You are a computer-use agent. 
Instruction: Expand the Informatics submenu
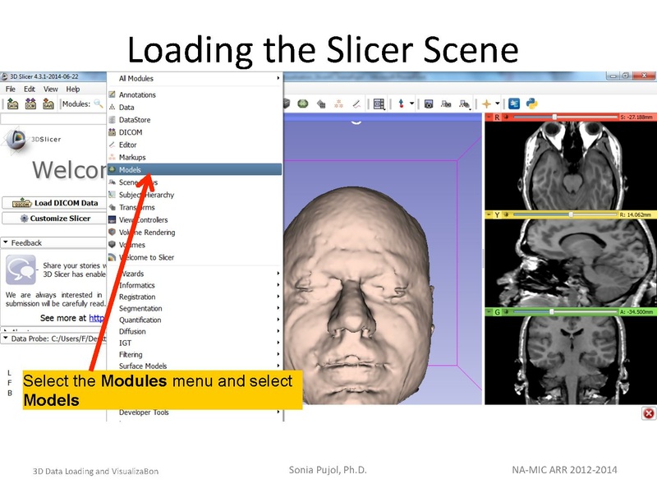pos(195,285)
